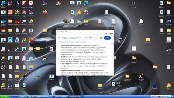Select the Stick E-Man.exe red icon
174x98 pixels.
(24, 4)
